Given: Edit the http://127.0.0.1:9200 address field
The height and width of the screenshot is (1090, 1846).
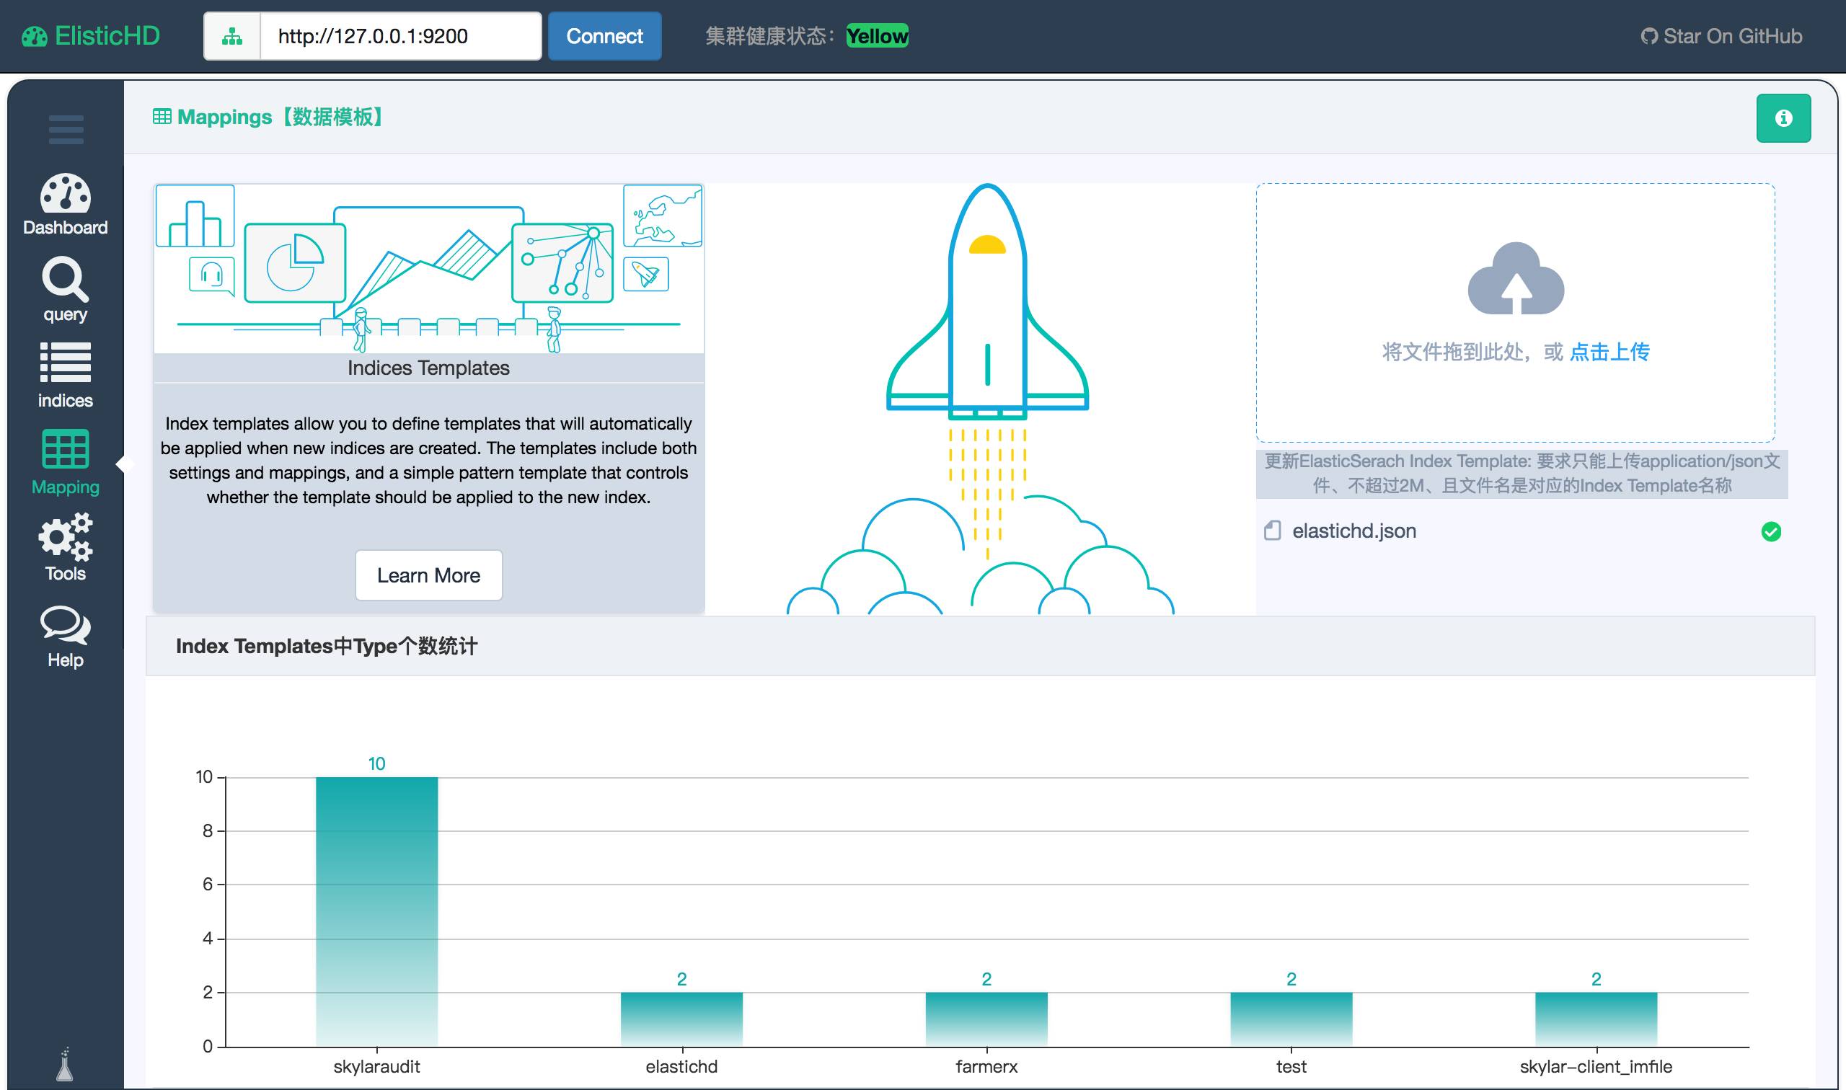Looking at the screenshot, I should pos(400,36).
